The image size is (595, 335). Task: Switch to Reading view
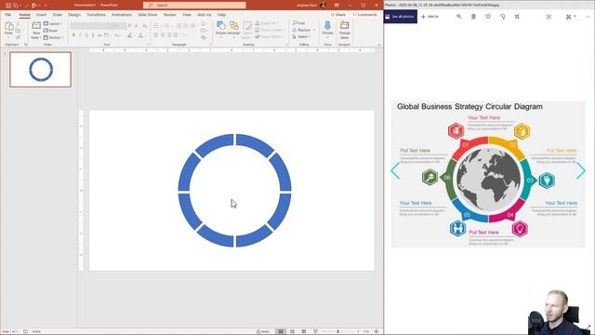(304, 331)
